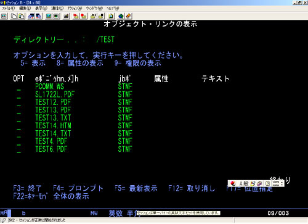The height and width of the screenshot is (224, 308).
Task: Click the purple IME dictionary icon
Action: click(259, 183)
